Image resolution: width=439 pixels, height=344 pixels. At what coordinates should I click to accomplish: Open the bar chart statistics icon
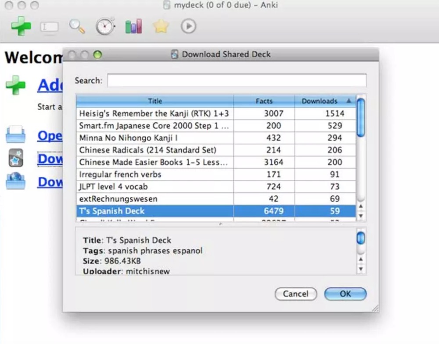pyautogui.click(x=133, y=27)
